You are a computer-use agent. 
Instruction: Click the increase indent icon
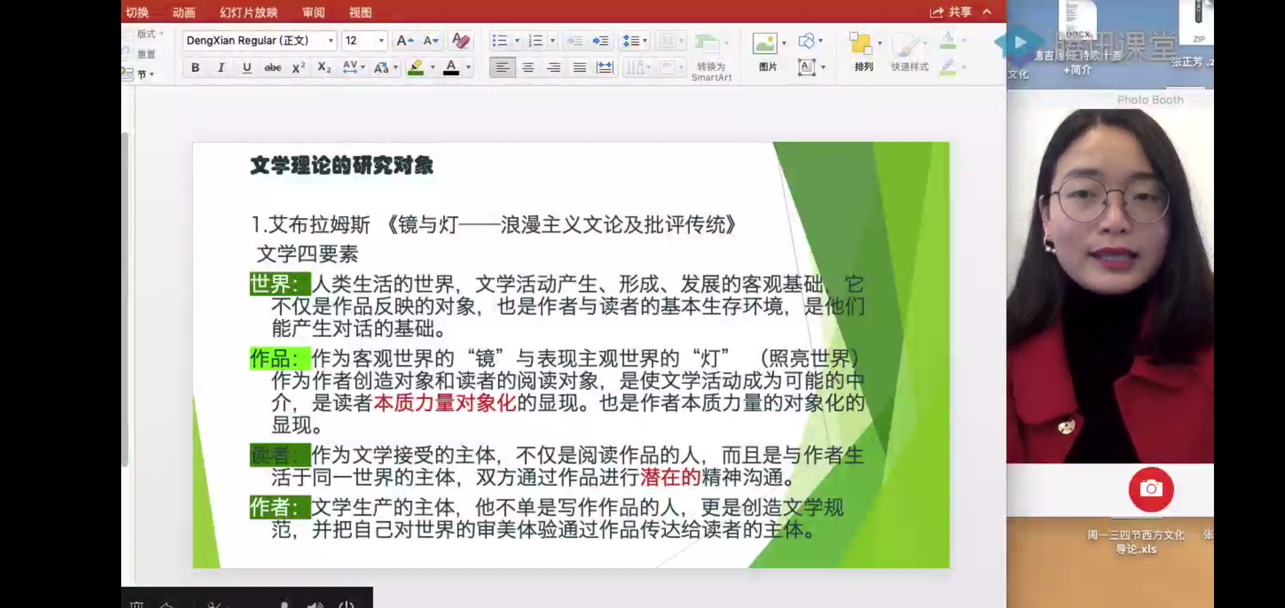pos(601,41)
